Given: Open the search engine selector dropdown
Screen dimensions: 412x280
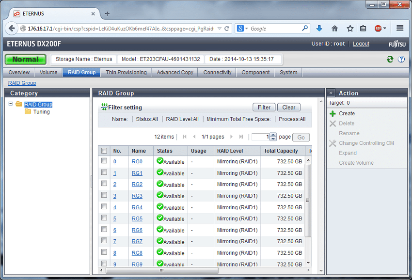Looking at the screenshot, I should pyautogui.click(x=246, y=29).
